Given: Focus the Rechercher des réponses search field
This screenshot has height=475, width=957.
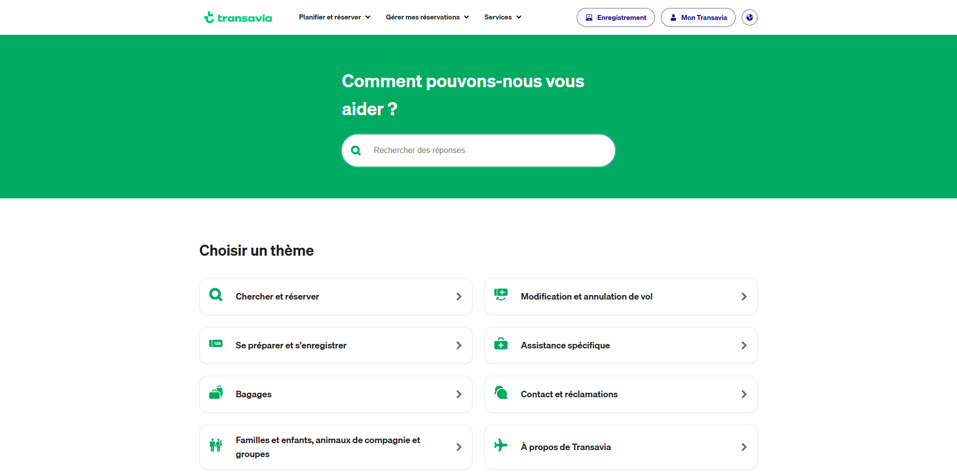Looking at the screenshot, I should tap(478, 151).
